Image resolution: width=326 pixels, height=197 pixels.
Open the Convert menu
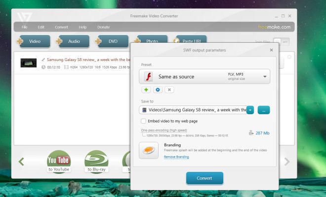62,27
